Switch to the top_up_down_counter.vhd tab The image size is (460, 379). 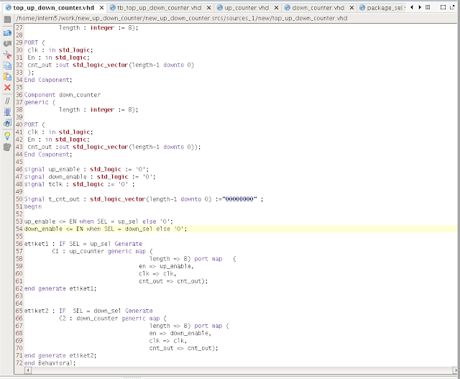[x=53, y=8]
